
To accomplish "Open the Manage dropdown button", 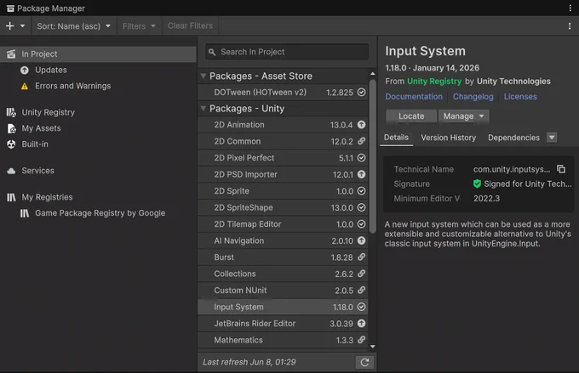I will point(464,116).
